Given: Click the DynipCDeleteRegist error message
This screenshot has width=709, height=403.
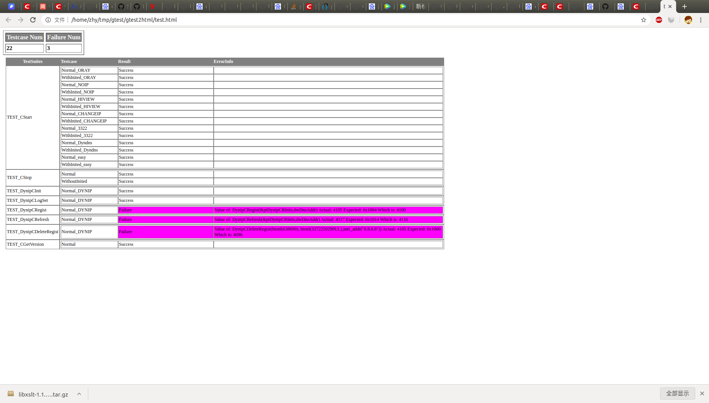Looking at the screenshot, I should (x=328, y=232).
